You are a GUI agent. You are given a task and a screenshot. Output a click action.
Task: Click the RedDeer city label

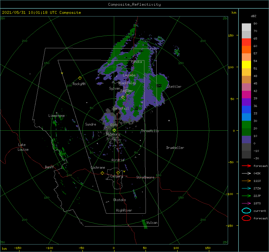[x=127, y=91]
